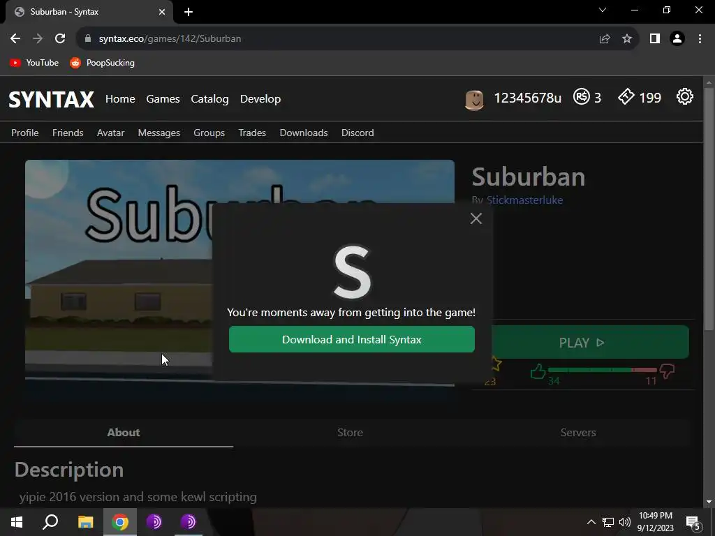715x536 pixels.
Task: Open the Games page
Action: pyautogui.click(x=163, y=99)
